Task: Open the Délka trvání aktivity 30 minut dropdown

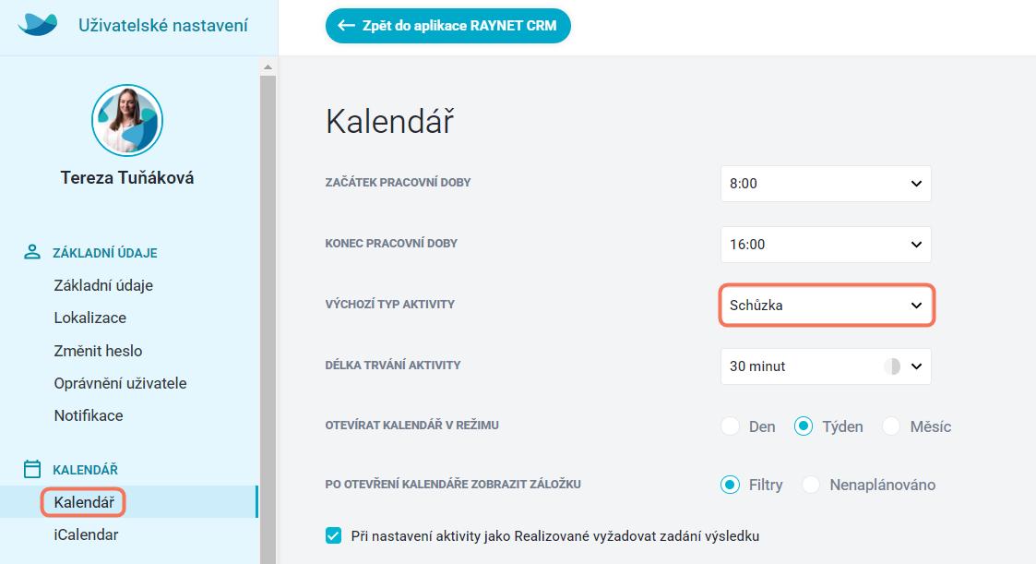Action: [x=826, y=366]
